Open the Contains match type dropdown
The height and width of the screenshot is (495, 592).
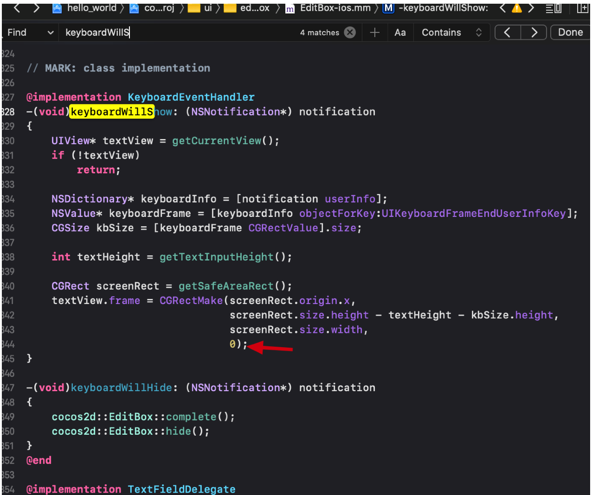click(452, 32)
